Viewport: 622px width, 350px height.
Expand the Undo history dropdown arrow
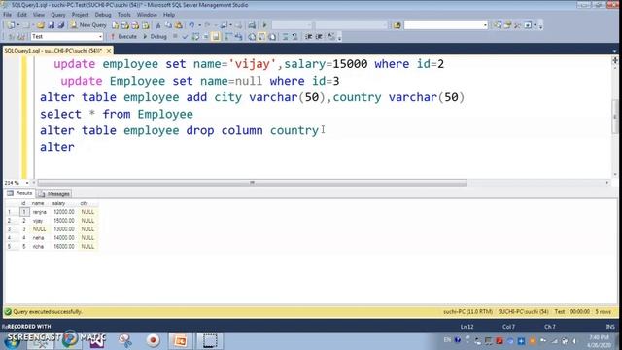coord(199,25)
